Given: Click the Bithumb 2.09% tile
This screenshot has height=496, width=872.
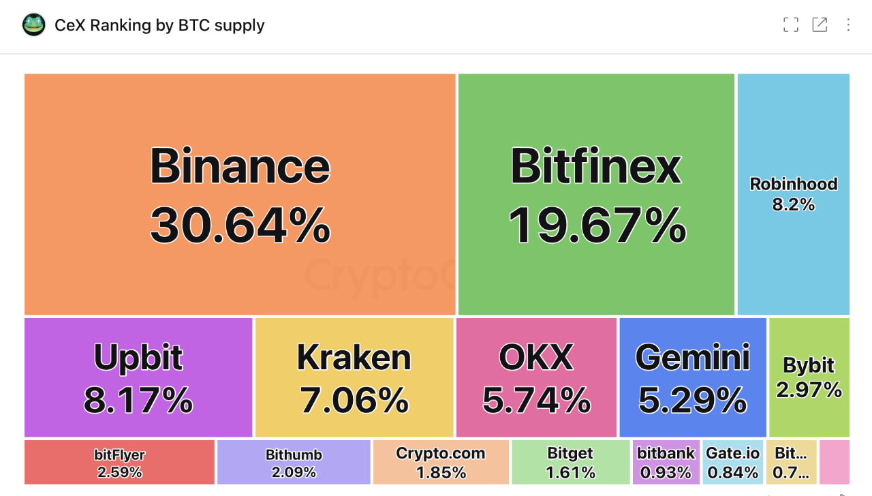Looking at the screenshot, I should click(x=294, y=462).
